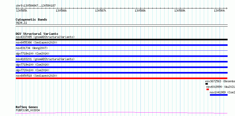Screen dimensions: 235x116
Task: Click the small black esv3672563 block
Action: (x=206, y=84)
